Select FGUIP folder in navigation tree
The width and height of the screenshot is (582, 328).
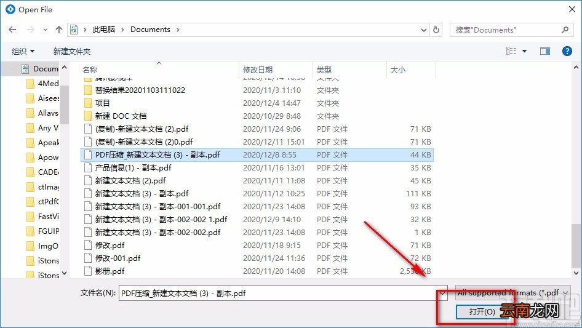tap(42, 231)
